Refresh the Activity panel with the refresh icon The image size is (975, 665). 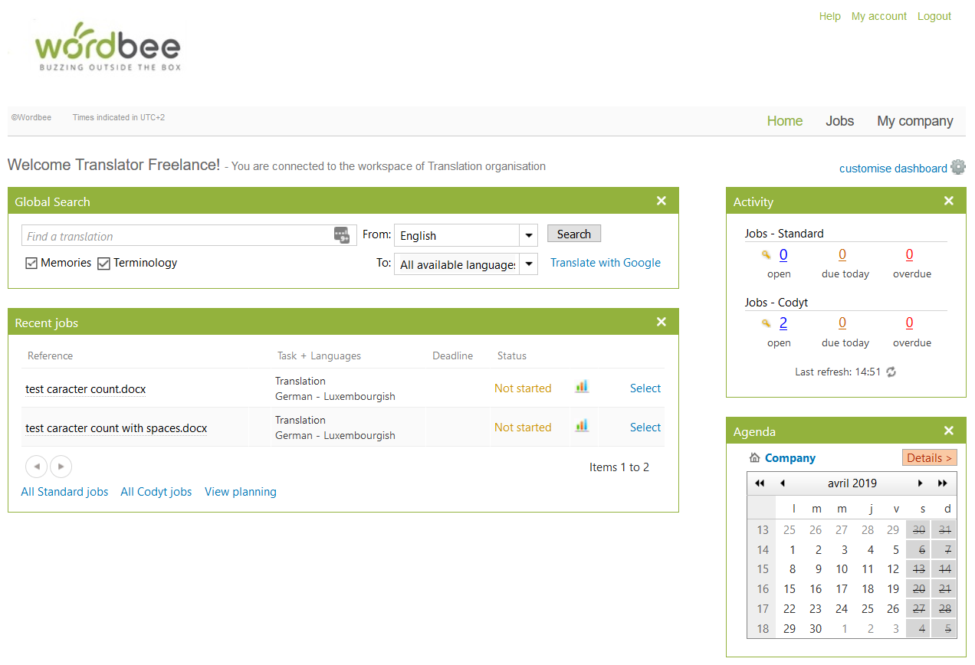[891, 372]
